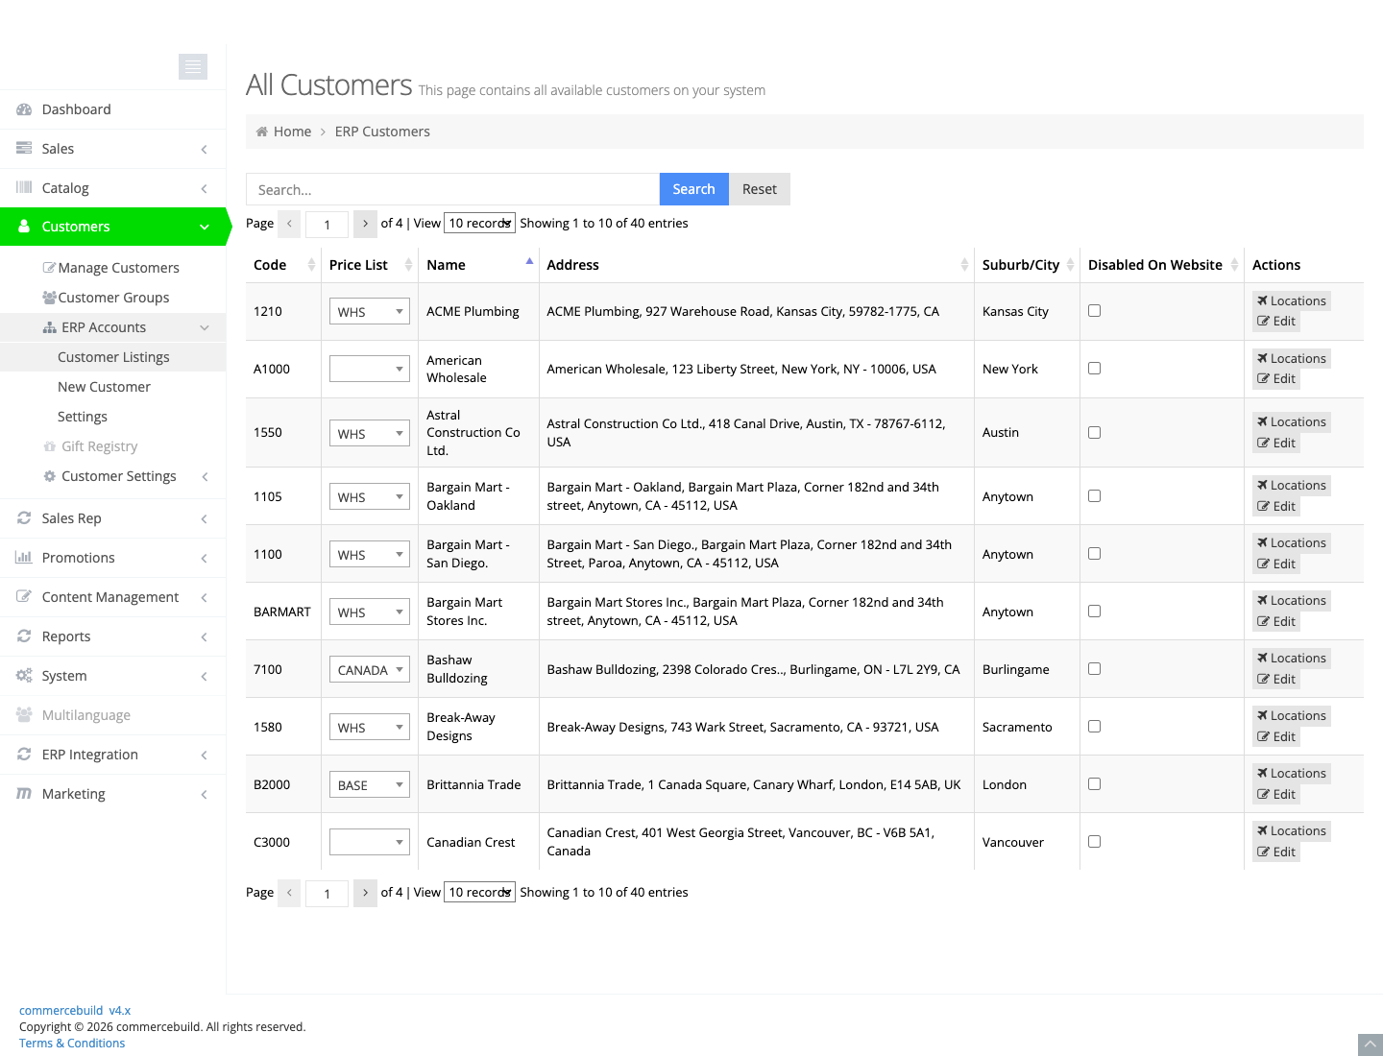Tick Disabled On Website for Astral Construction
Screen dimensions: 1383x1056
[x=1094, y=433]
